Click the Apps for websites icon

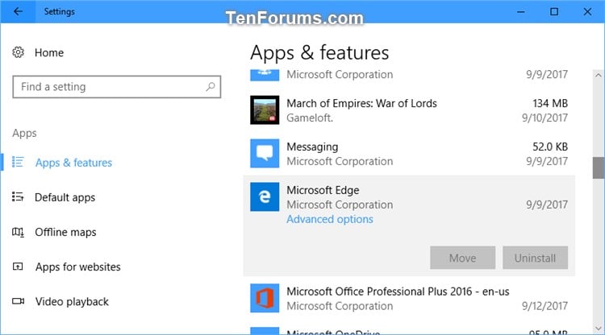(x=18, y=267)
